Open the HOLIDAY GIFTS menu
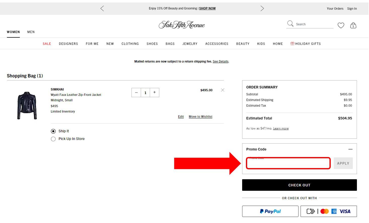The image size is (369, 223). coord(306,44)
